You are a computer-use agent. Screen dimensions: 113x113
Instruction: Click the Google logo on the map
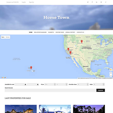3,78
